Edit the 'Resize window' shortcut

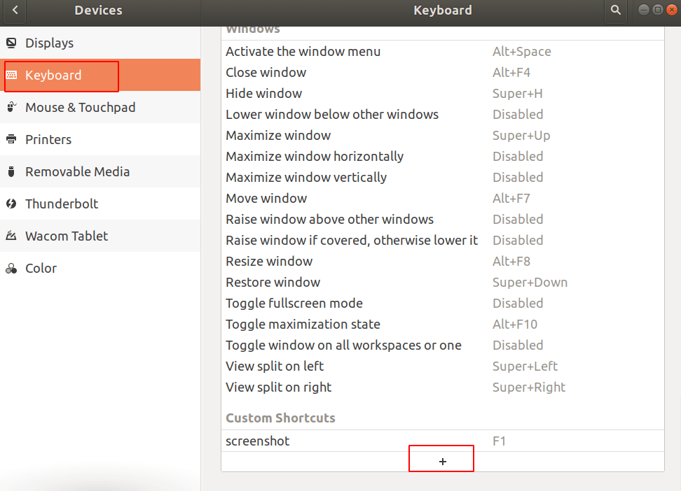tap(442, 261)
